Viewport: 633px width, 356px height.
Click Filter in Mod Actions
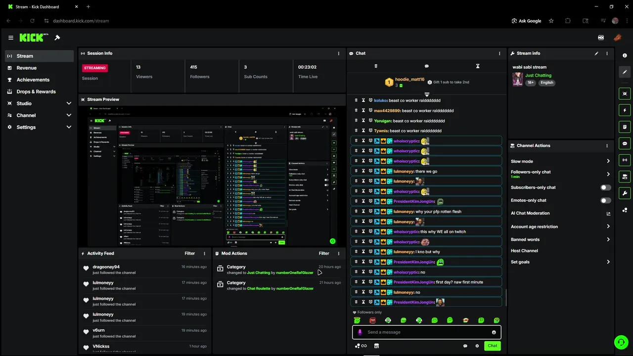point(324,254)
